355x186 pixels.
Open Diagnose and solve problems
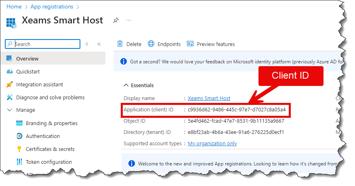click(x=50, y=97)
